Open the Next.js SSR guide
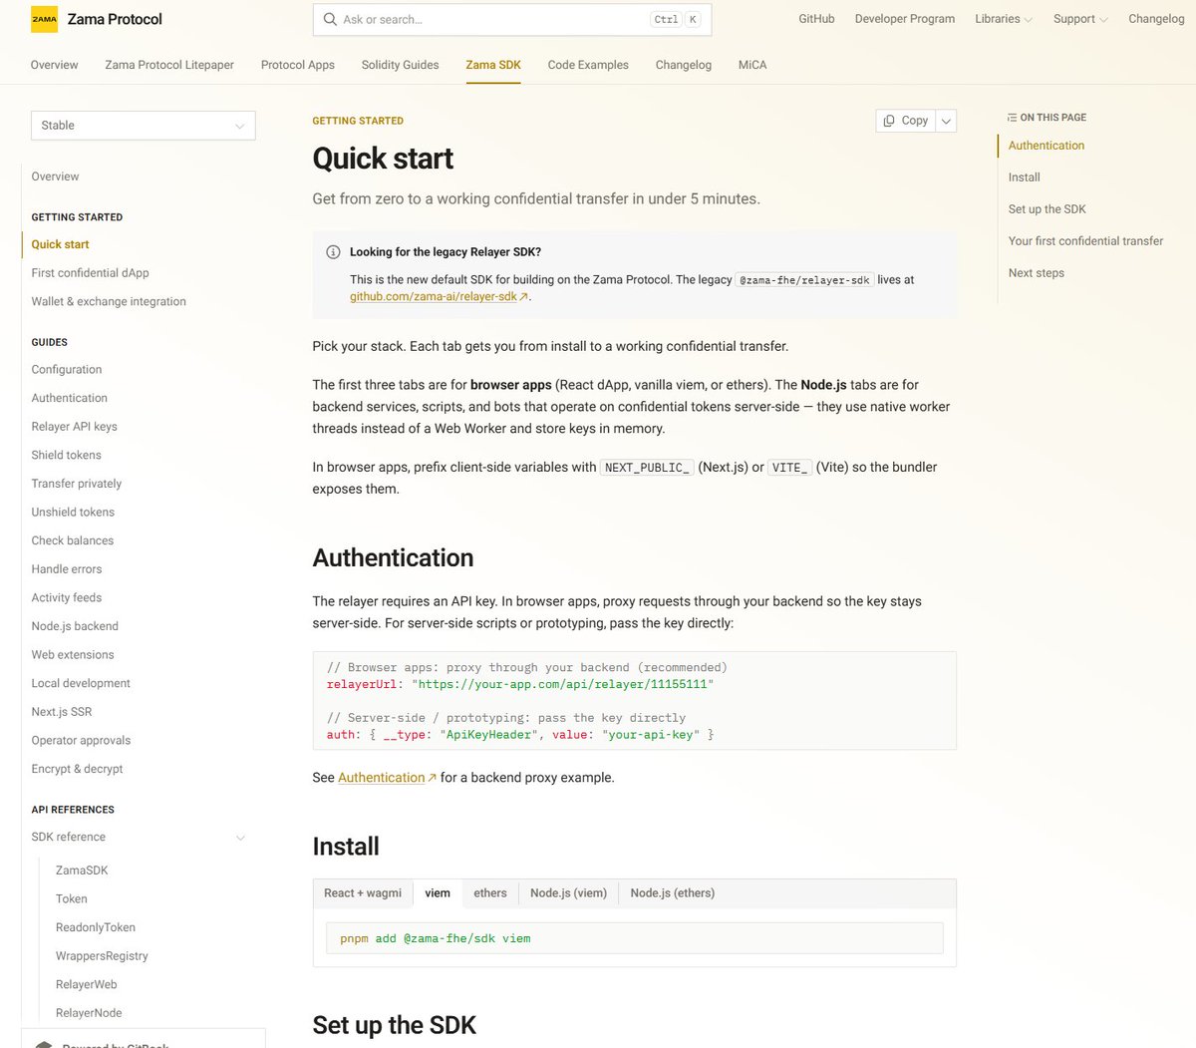Image resolution: width=1196 pixels, height=1048 pixels. click(61, 712)
